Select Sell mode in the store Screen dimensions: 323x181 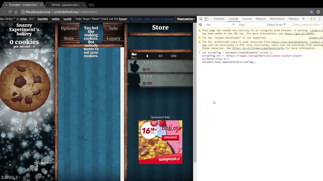pyautogui.click(x=134, y=58)
